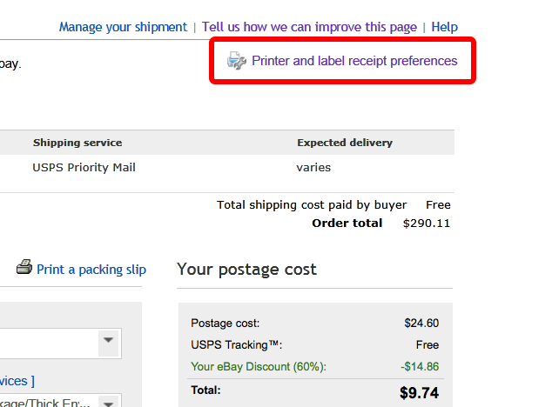
Task: Open the Manage your shipment link
Action: tap(123, 27)
